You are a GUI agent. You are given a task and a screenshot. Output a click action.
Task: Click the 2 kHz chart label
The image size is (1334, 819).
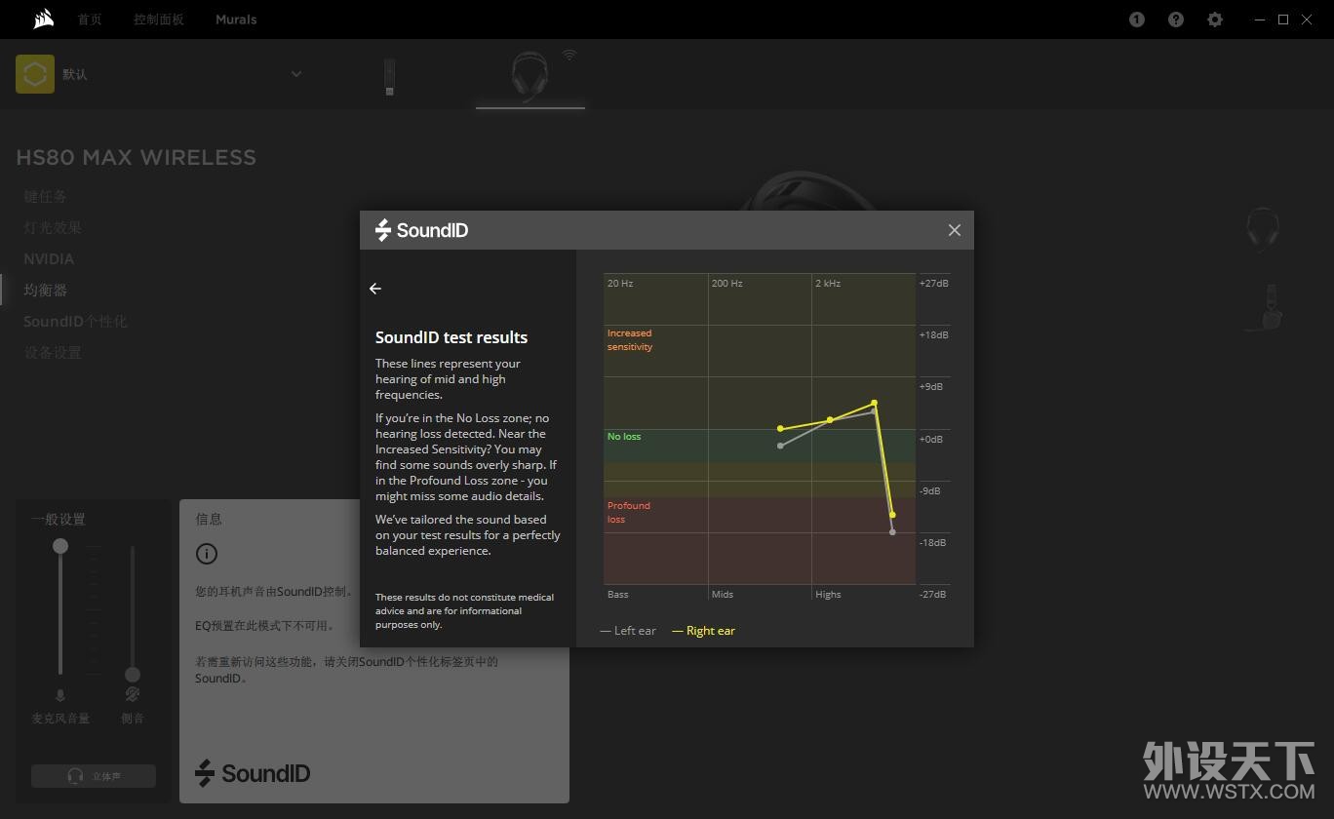(828, 284)
